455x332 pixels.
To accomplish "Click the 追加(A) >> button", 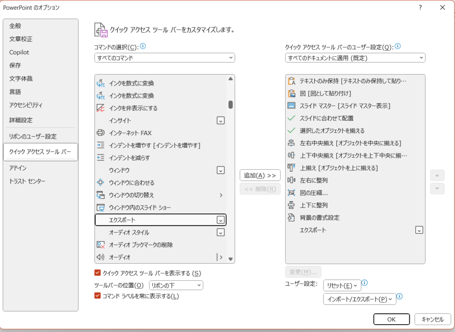I will (x=260, y=175).
